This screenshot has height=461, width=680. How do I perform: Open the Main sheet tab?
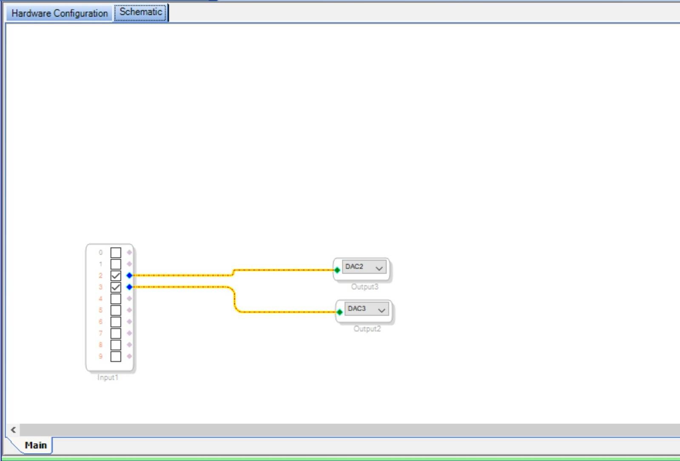[x=36, y=445]
